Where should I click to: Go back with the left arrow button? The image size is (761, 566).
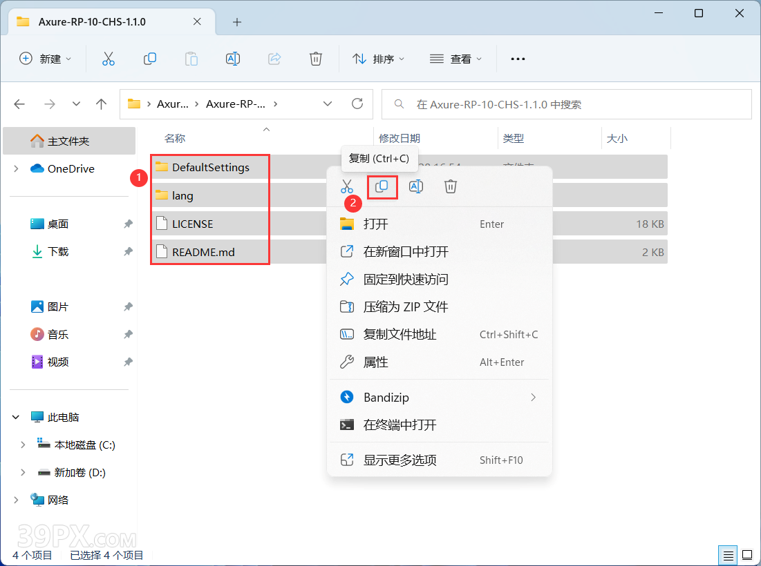(x=19, y=104)
